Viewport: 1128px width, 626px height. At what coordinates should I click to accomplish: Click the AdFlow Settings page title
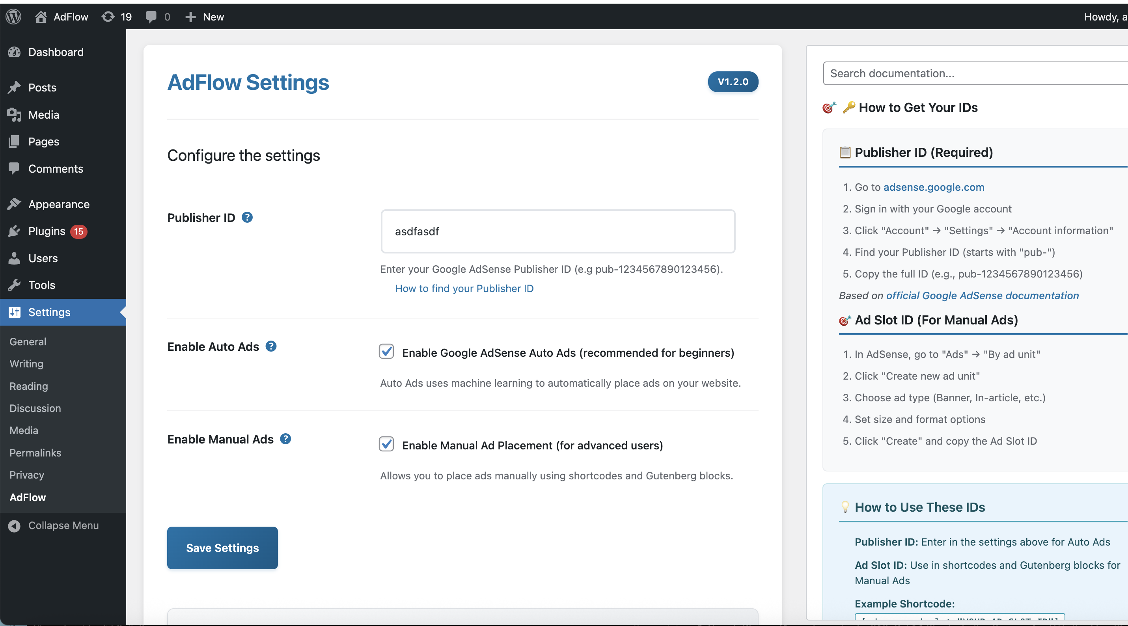[248, 82]
